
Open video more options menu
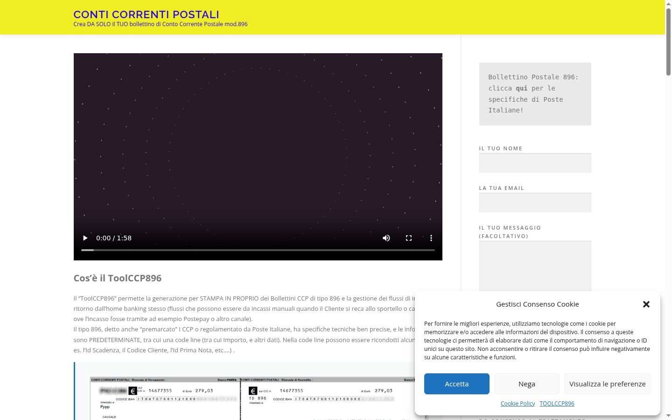[431, 238]
